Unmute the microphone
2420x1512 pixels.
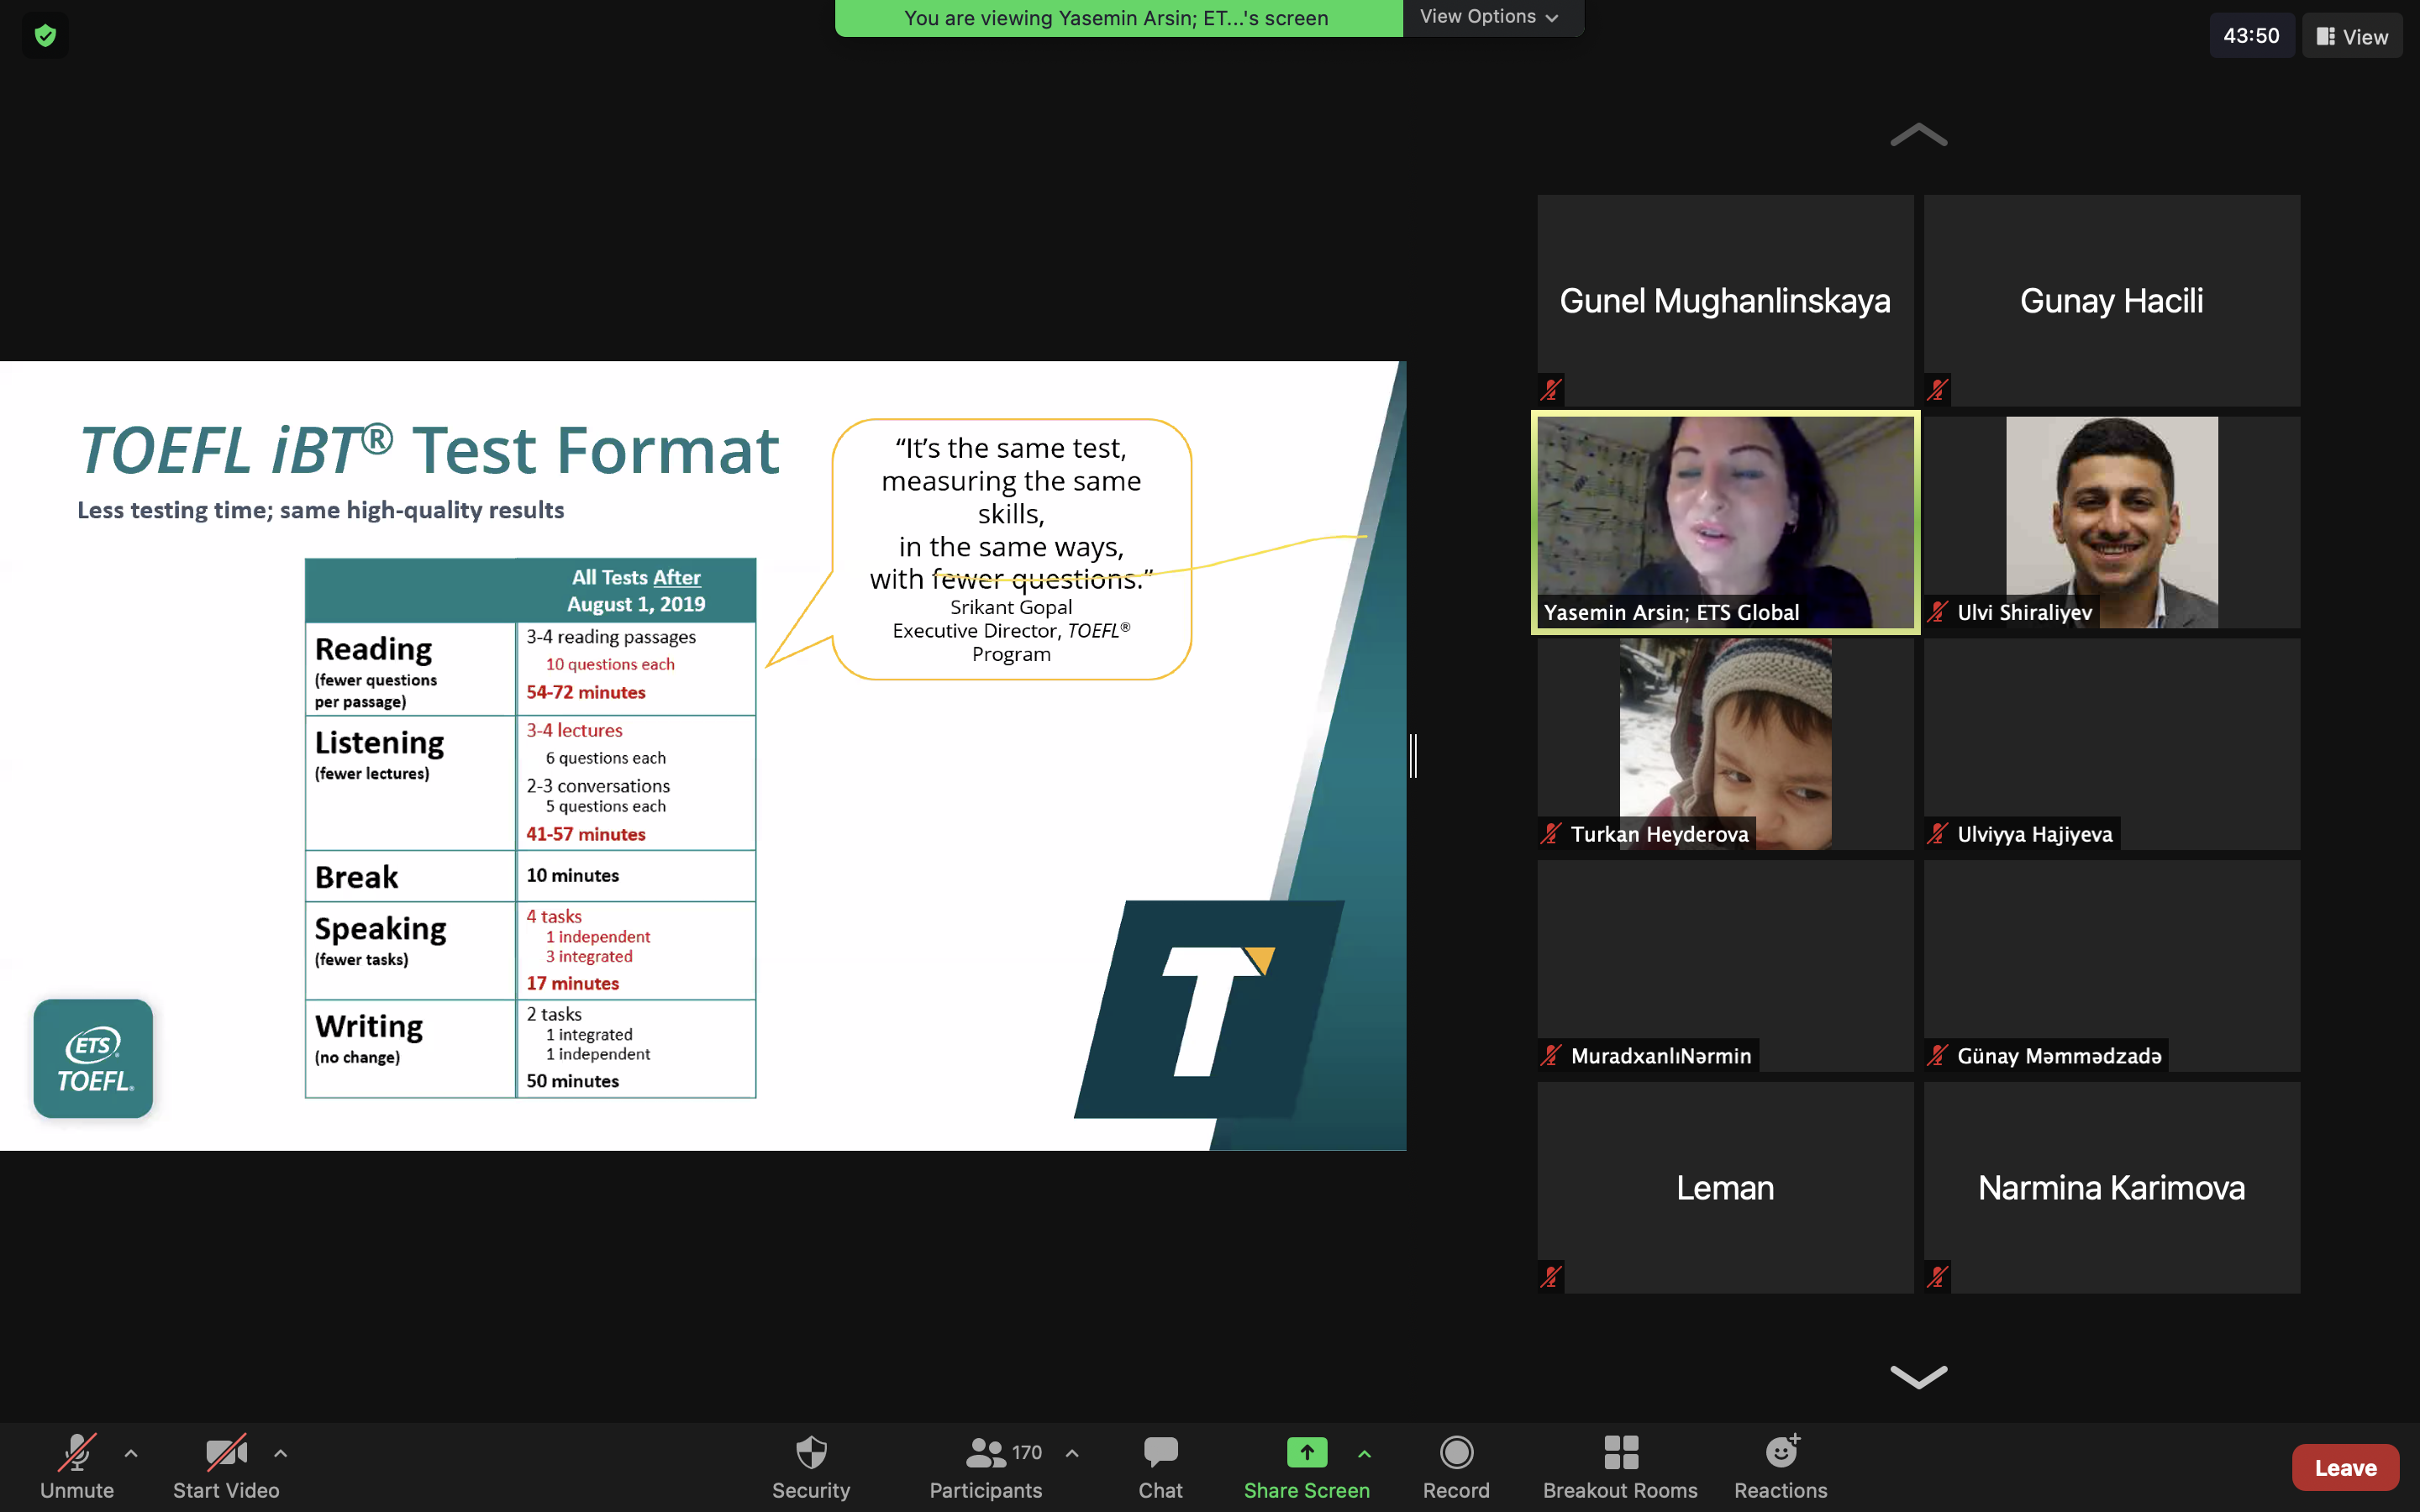click(x=77, y=1466)
